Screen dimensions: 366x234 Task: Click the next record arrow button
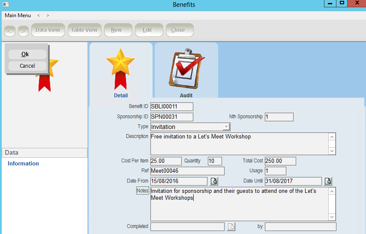pyautogui.click(x=23, y=30)
